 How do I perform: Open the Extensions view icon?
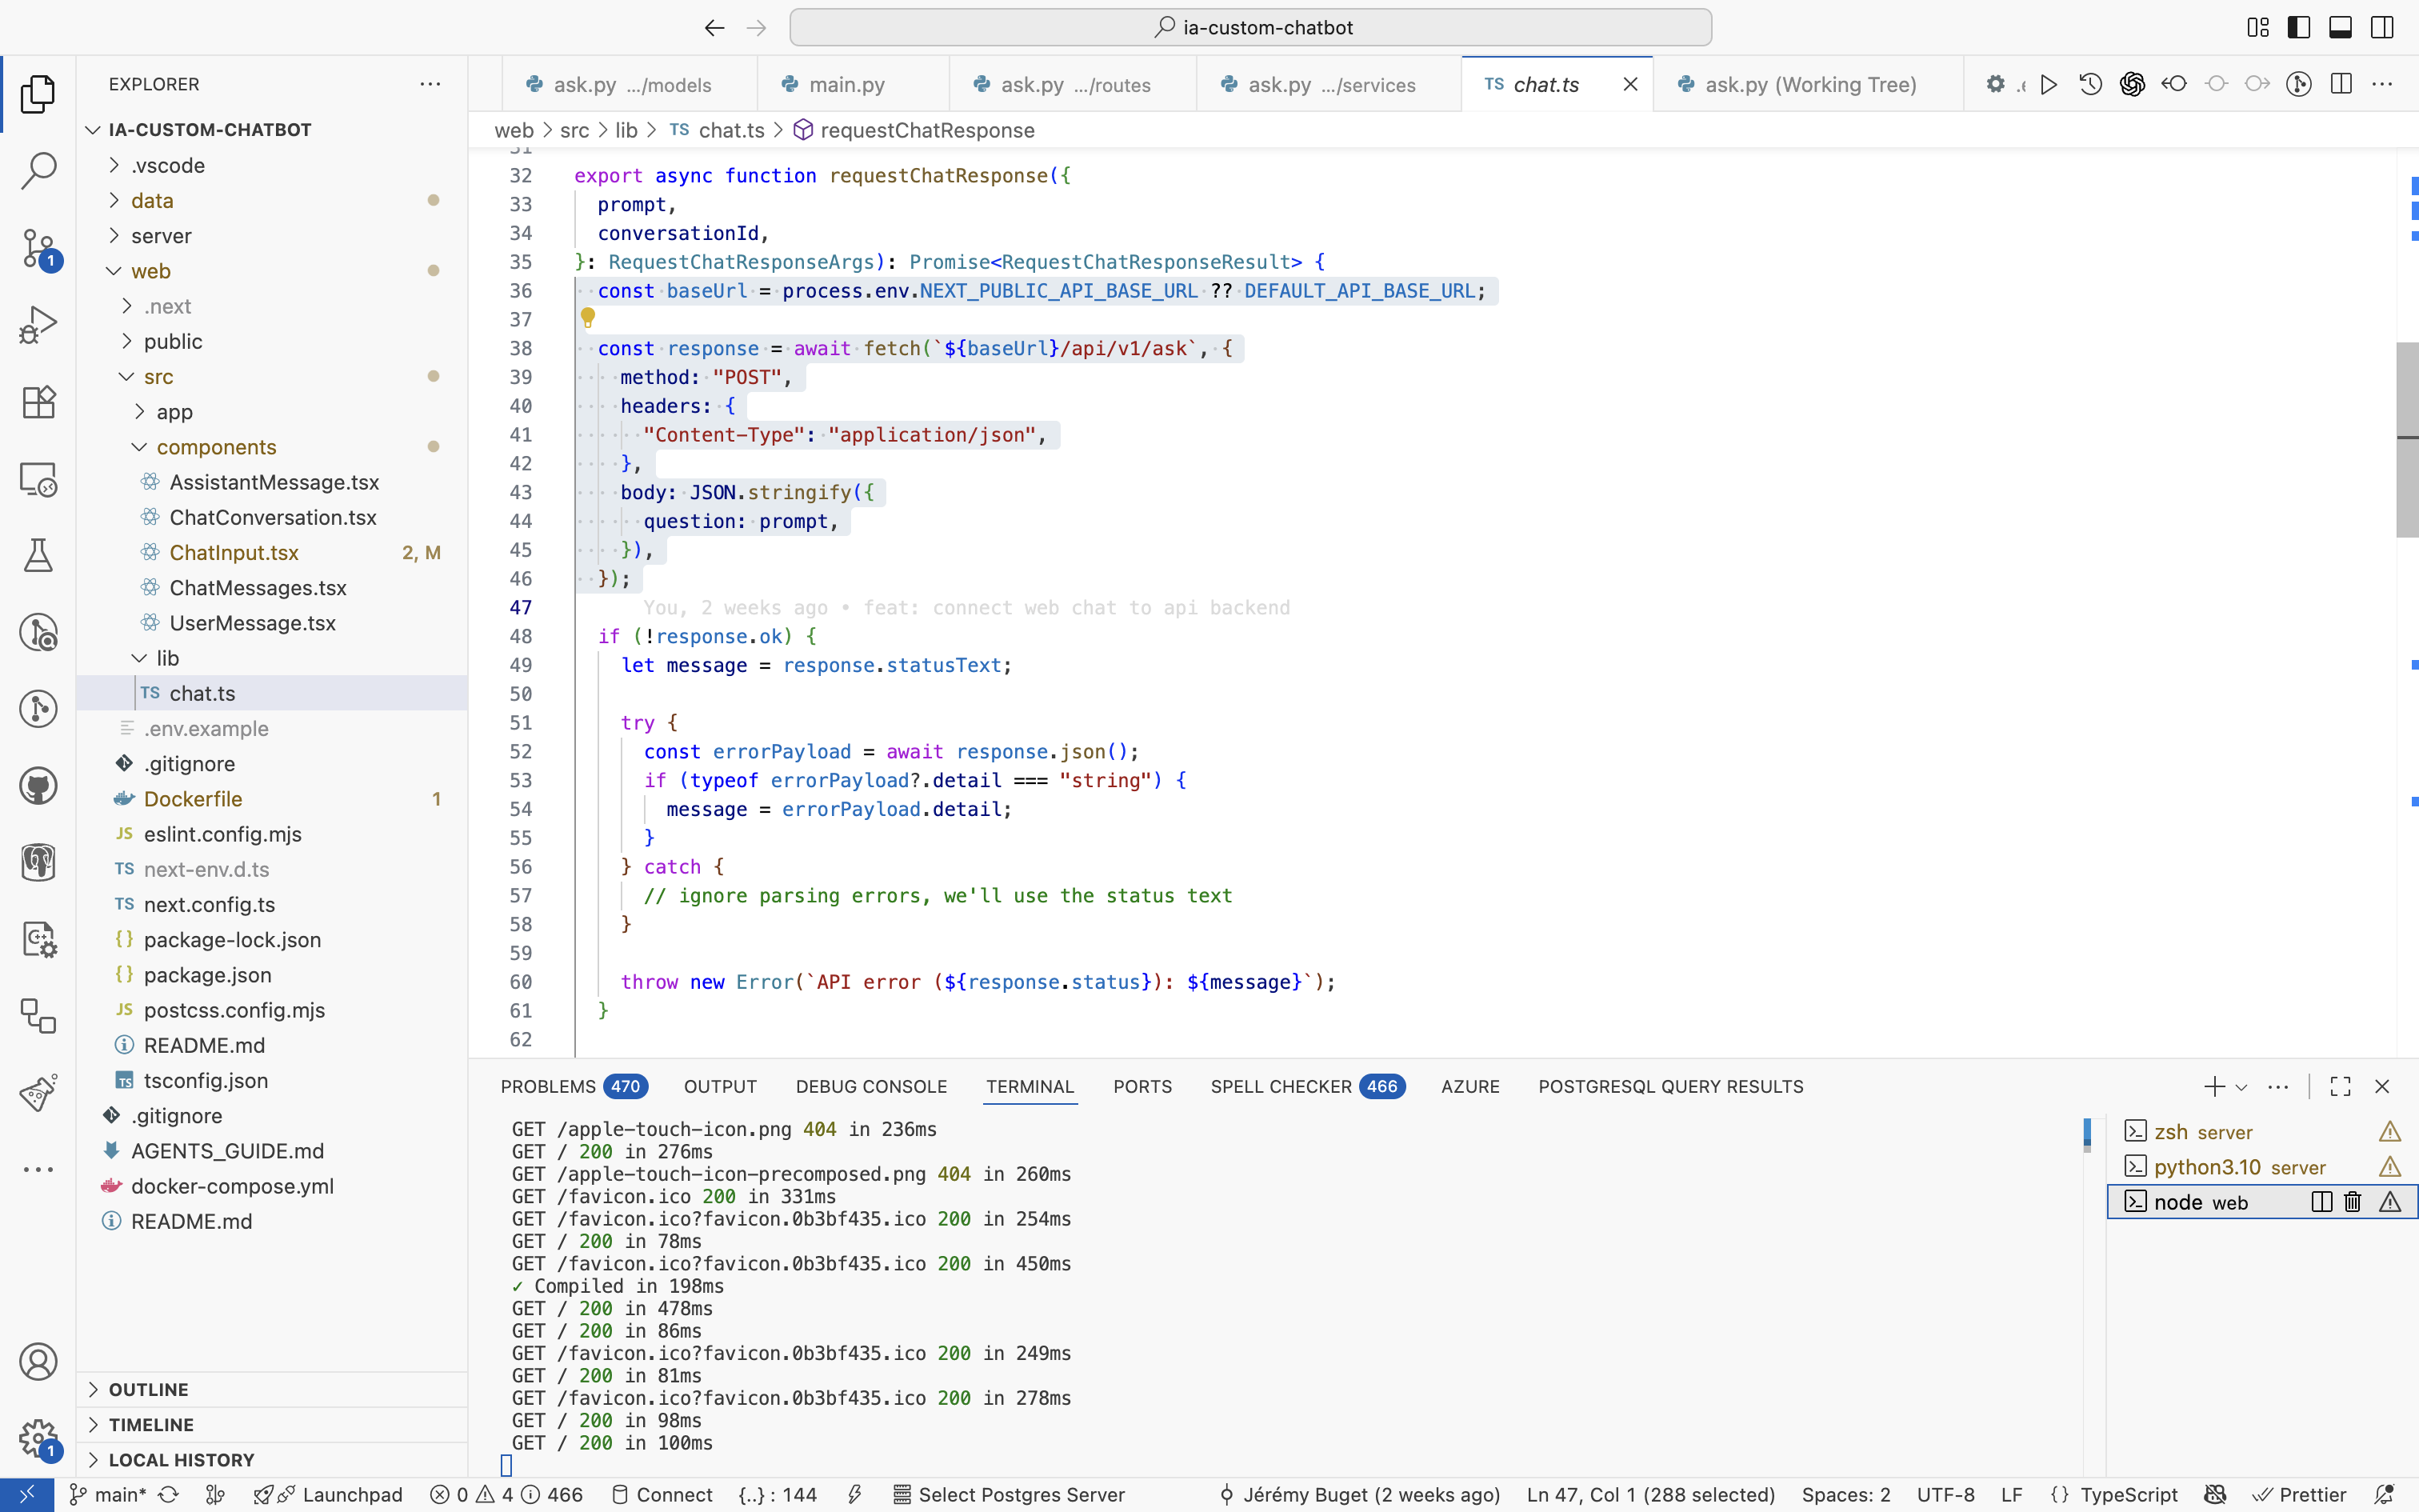[39, 402]
